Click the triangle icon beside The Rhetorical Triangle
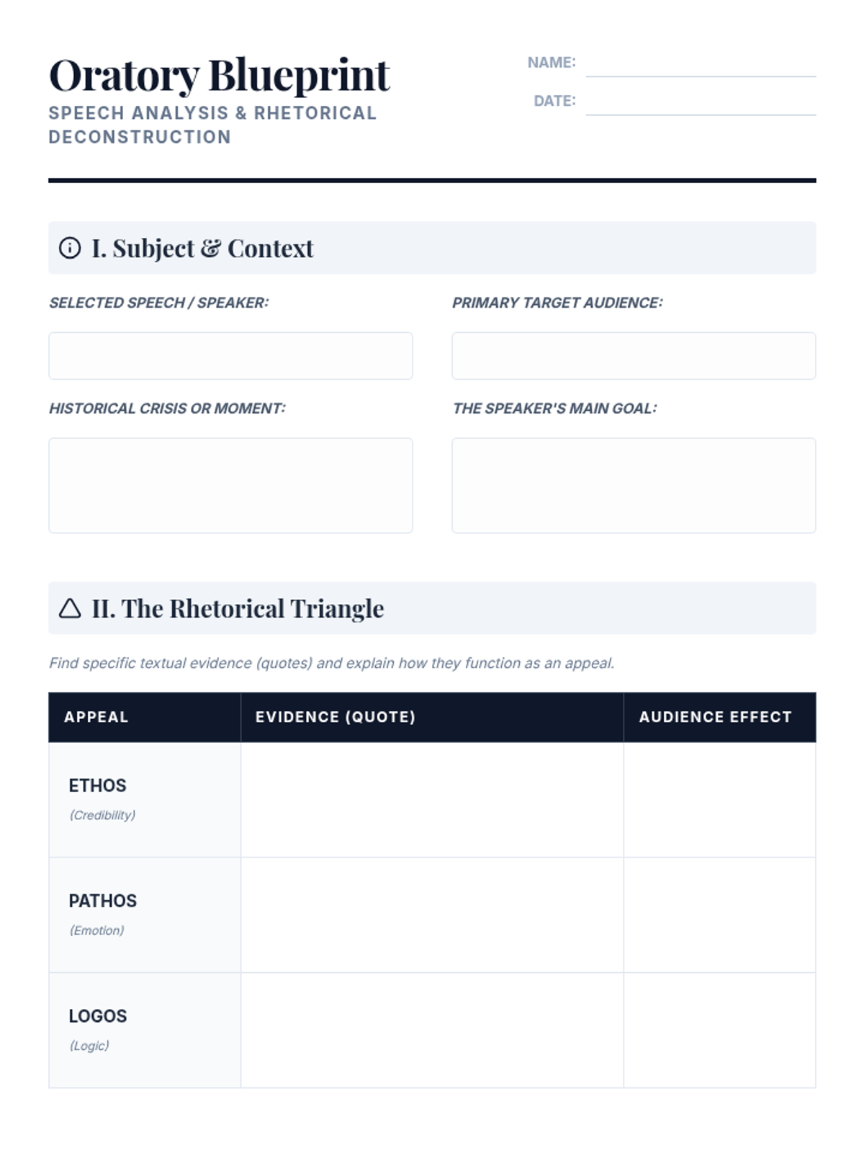864x1153 pixels. click(x=70, y=608)
